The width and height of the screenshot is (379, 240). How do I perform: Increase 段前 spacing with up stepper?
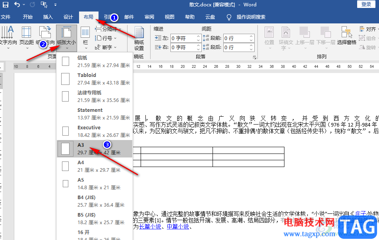pyautogui.click(x=251, y=36)
